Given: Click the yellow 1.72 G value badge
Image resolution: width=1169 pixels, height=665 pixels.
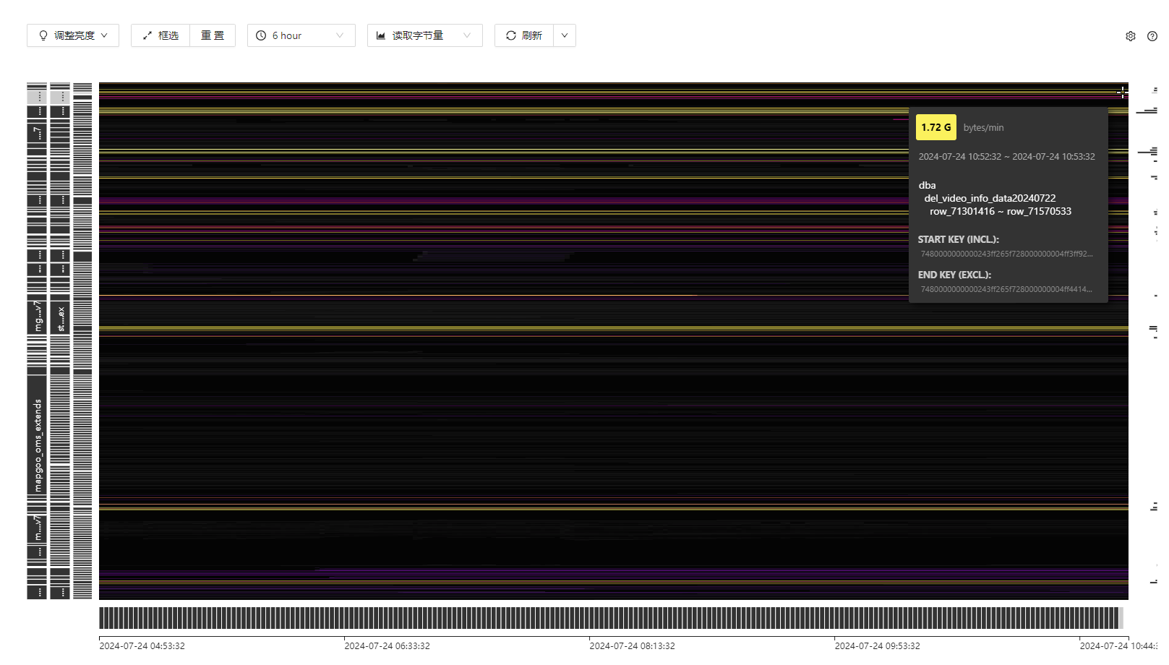Looking at the screenshot, I should pyautogui.click(x=935, y=127).
